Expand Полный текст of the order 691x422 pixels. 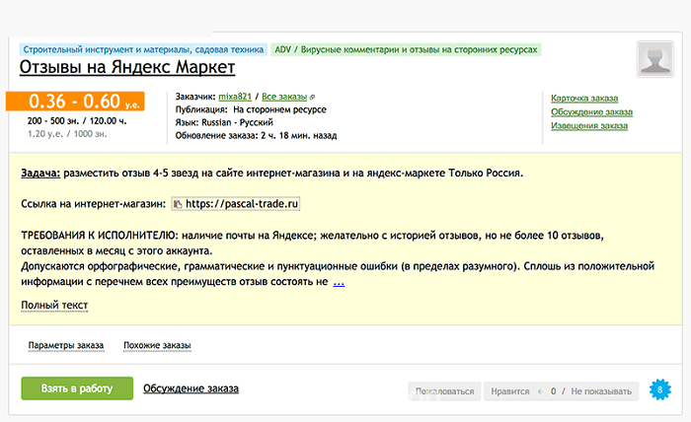pyautogui.click(x=54, y=305)
